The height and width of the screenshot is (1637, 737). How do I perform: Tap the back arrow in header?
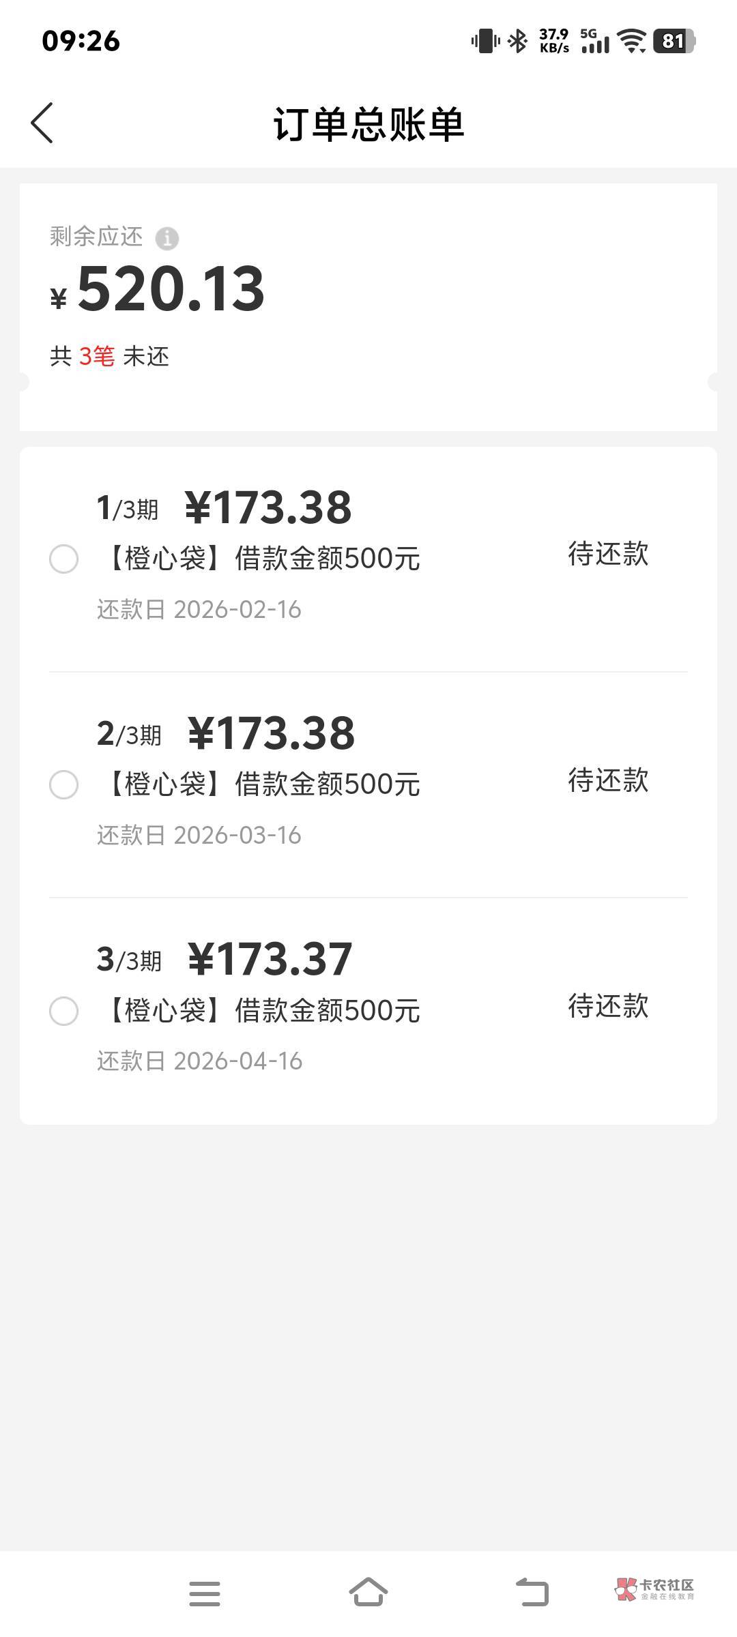pyautogui.click(x=42, y=123)
